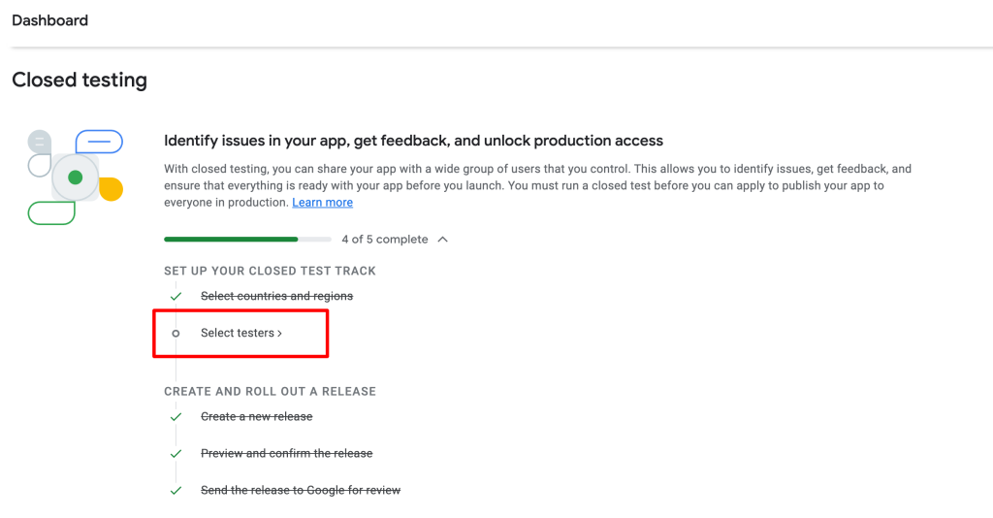The image size is (993, 518).
Task: Click the checkmark beside Send the release to Google
Action: (x=176, y=490)
